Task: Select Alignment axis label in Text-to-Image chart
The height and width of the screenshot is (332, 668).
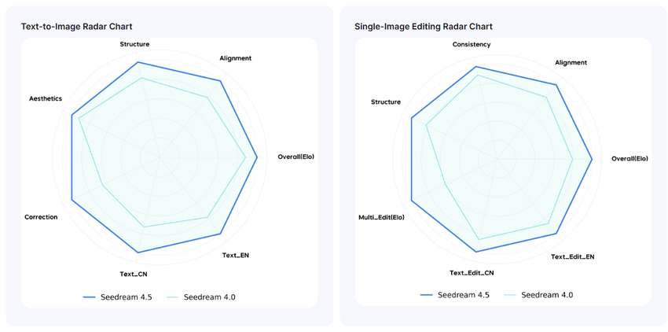Action: [236, 58]
